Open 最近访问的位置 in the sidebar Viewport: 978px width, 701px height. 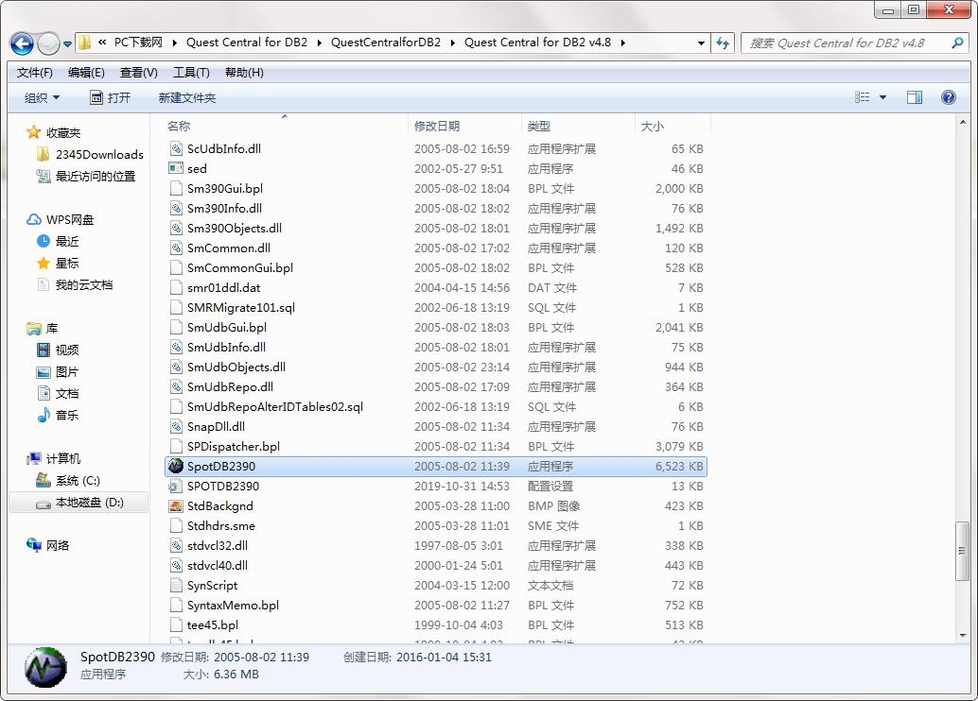(x=86, y=177)
